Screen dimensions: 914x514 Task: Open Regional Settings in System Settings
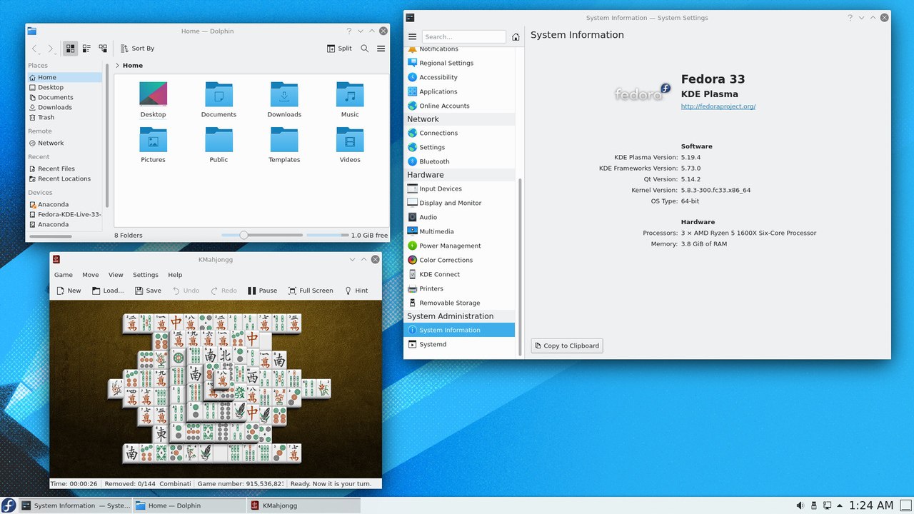pos(459,63)
